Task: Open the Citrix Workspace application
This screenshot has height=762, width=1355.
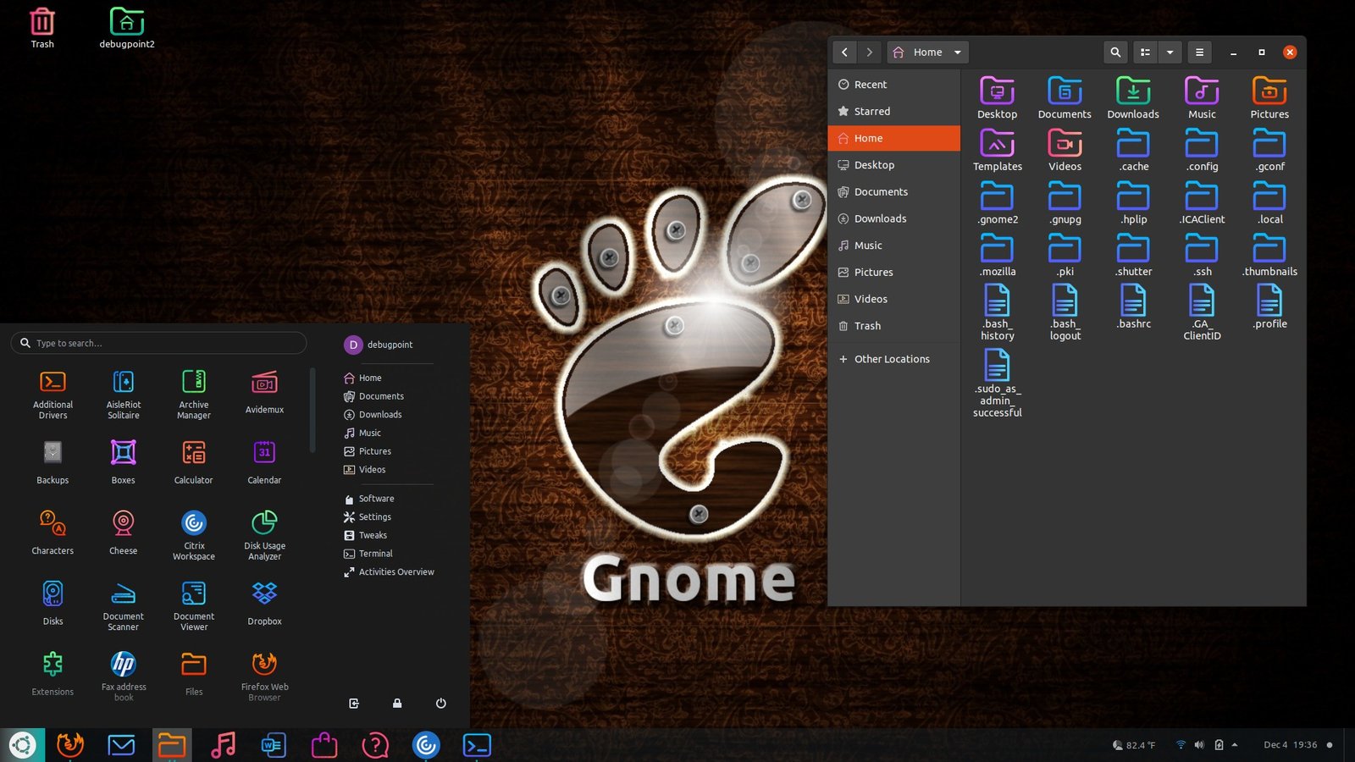Action: [x=193, y=525]
